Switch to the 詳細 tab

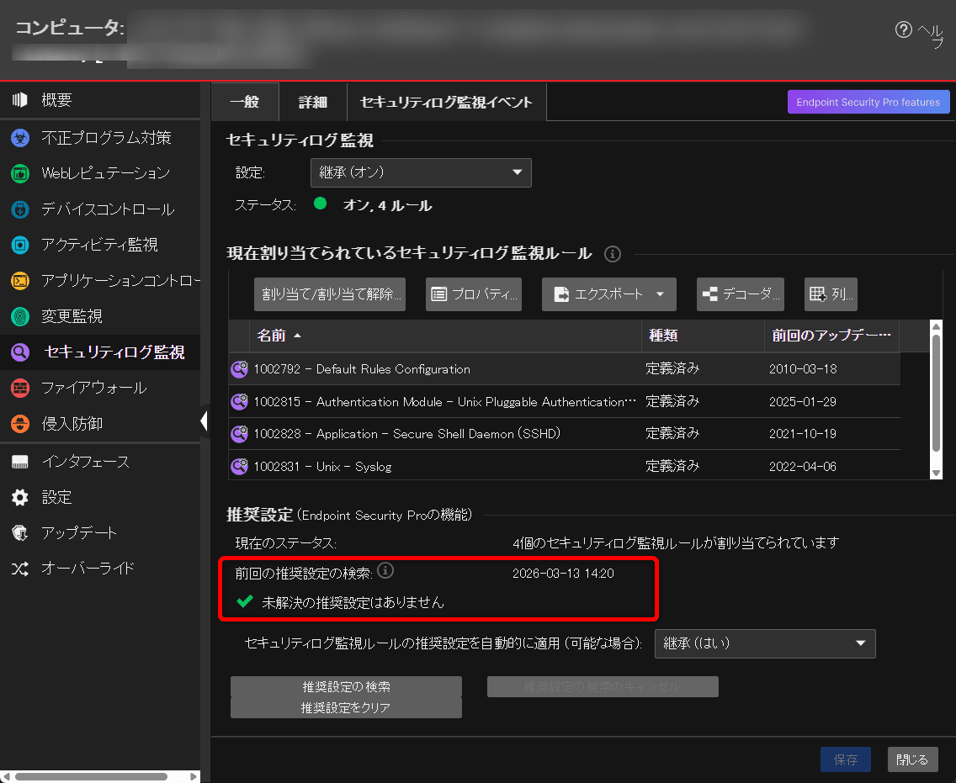tap(313, 102)
